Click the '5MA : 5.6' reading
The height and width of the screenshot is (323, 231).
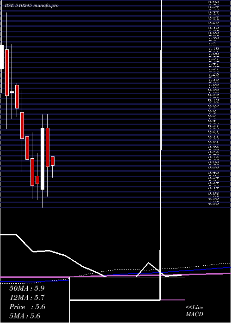(24, 316)
